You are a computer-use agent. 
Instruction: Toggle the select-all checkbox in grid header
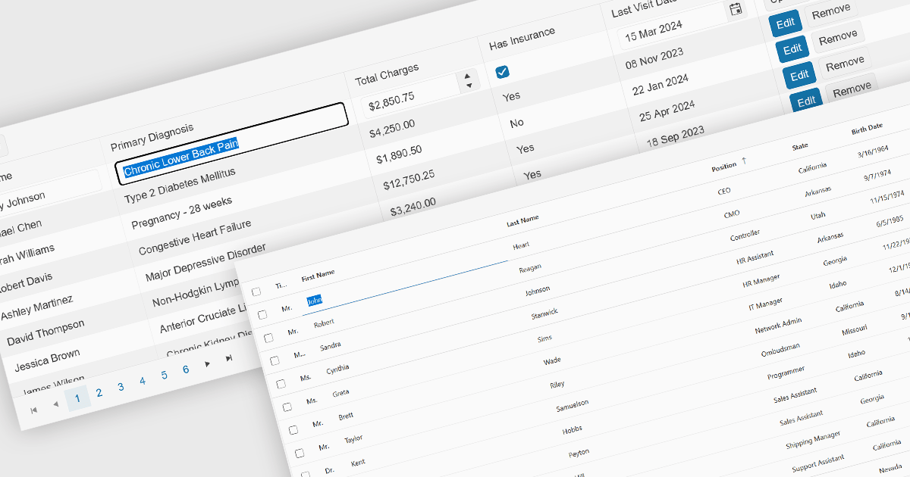[256, 291]
